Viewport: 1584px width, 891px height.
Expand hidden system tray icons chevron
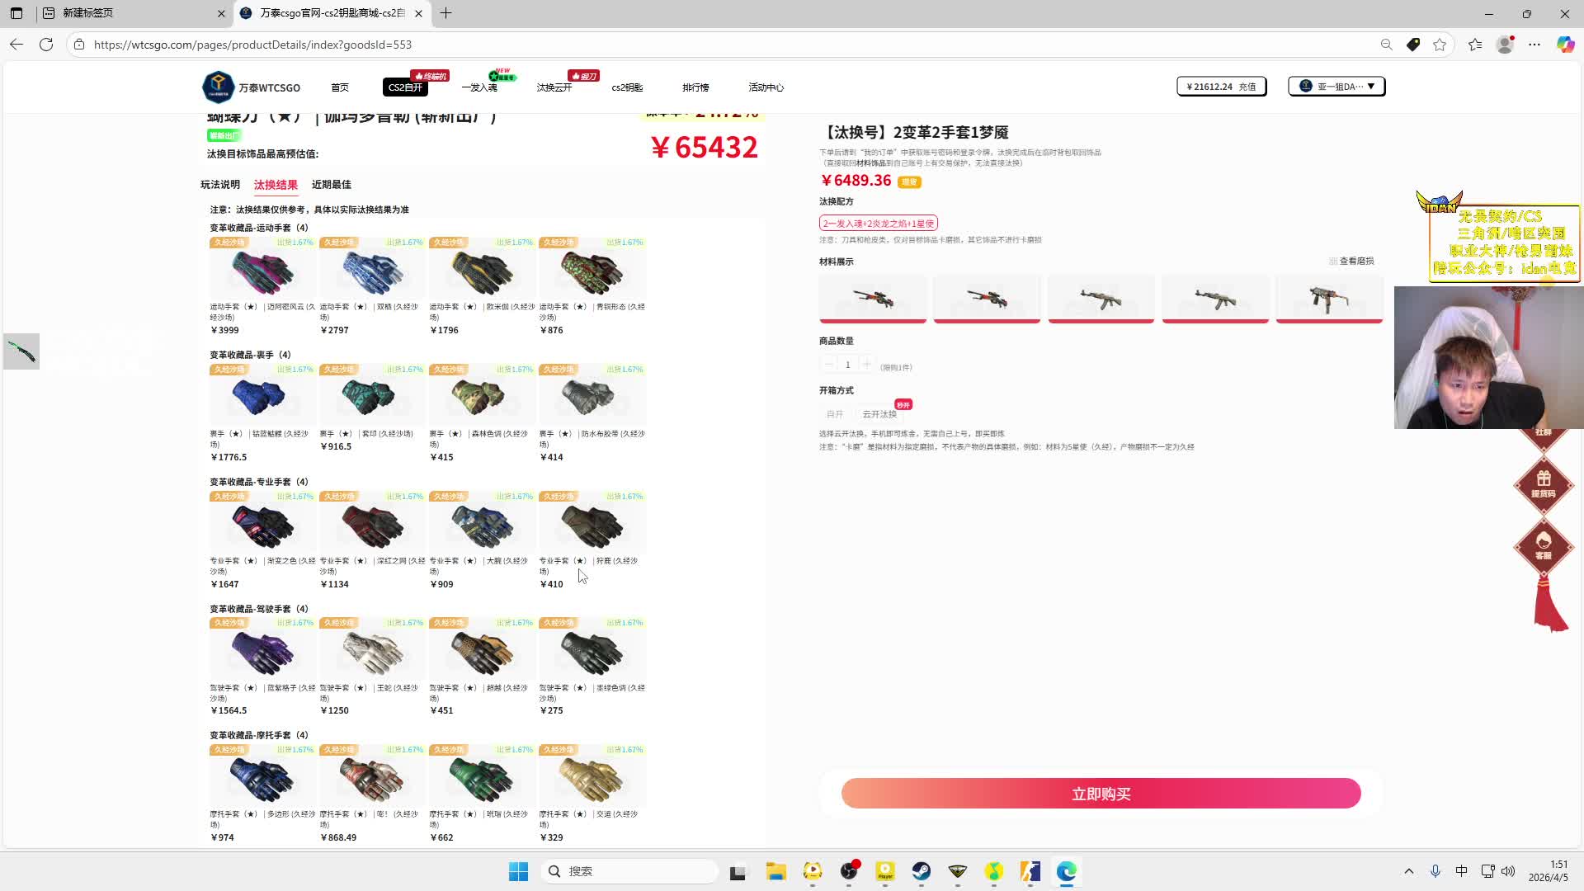tap(1408, 871)
